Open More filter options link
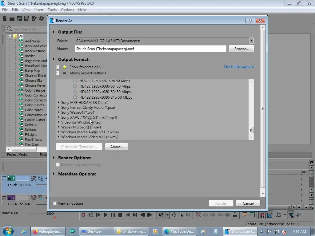 click(x=239, y=66)
